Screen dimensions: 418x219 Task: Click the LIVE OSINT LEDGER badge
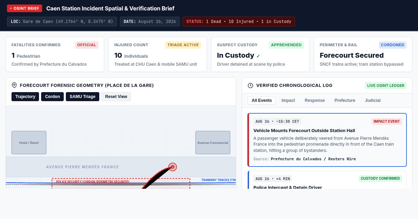coord(386,86)
